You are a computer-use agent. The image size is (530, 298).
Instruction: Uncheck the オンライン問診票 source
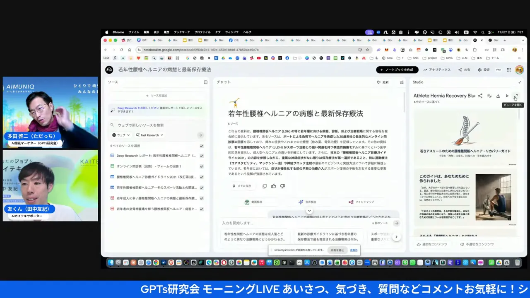[x=202, y=166]
